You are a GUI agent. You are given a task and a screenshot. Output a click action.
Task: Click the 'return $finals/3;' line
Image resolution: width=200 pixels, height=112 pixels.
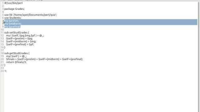[x=16, y=62]
